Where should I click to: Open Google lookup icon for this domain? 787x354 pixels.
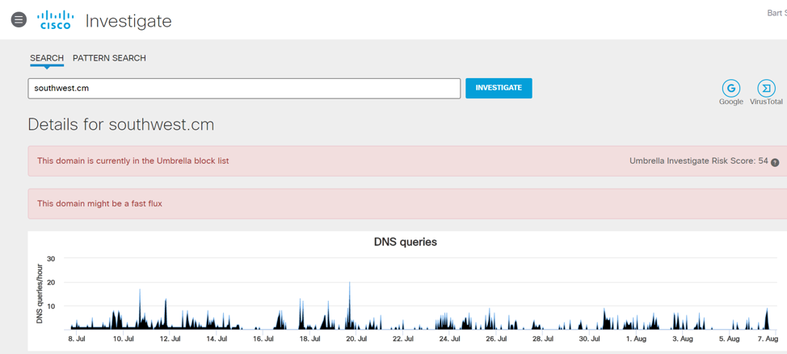[x=730, y=89]
